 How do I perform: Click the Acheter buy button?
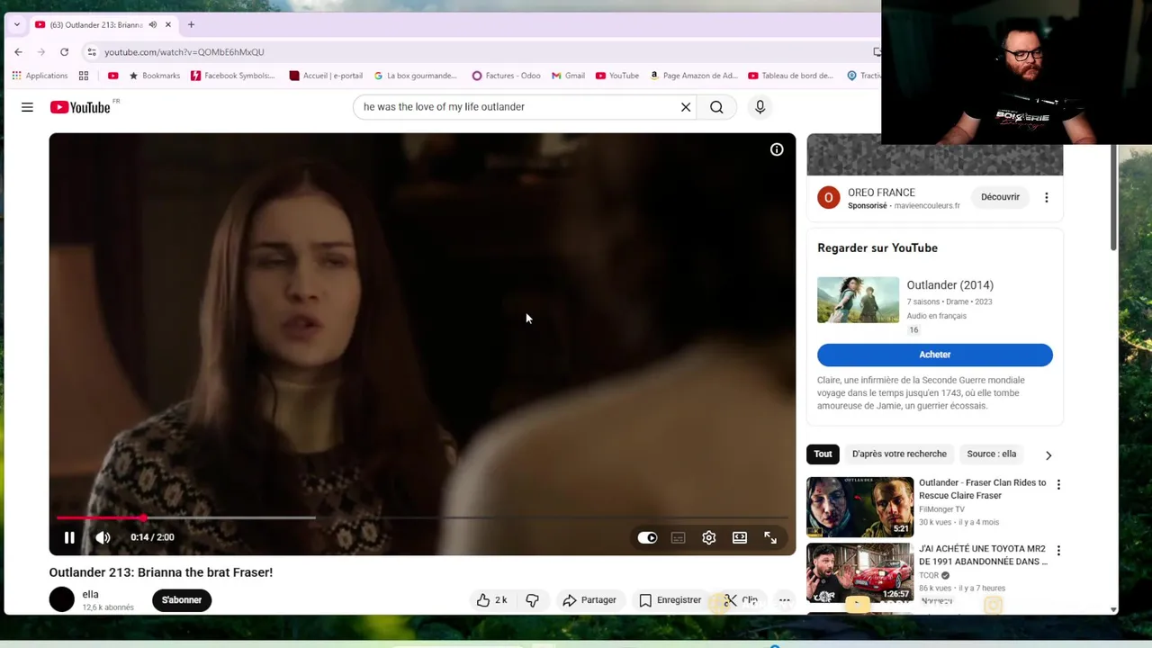pos(935,355)
